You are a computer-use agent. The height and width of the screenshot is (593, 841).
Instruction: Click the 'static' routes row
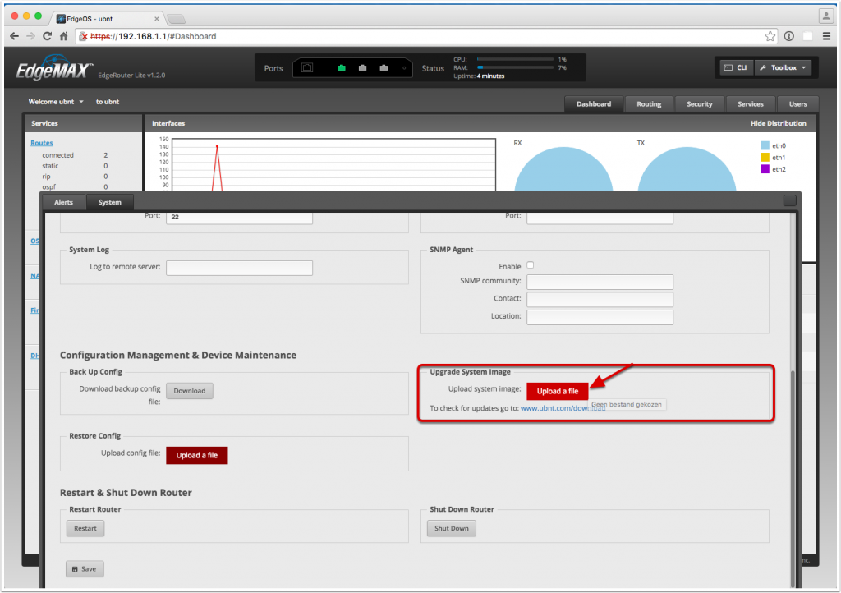pyautogui.click(x=75, y=166)
